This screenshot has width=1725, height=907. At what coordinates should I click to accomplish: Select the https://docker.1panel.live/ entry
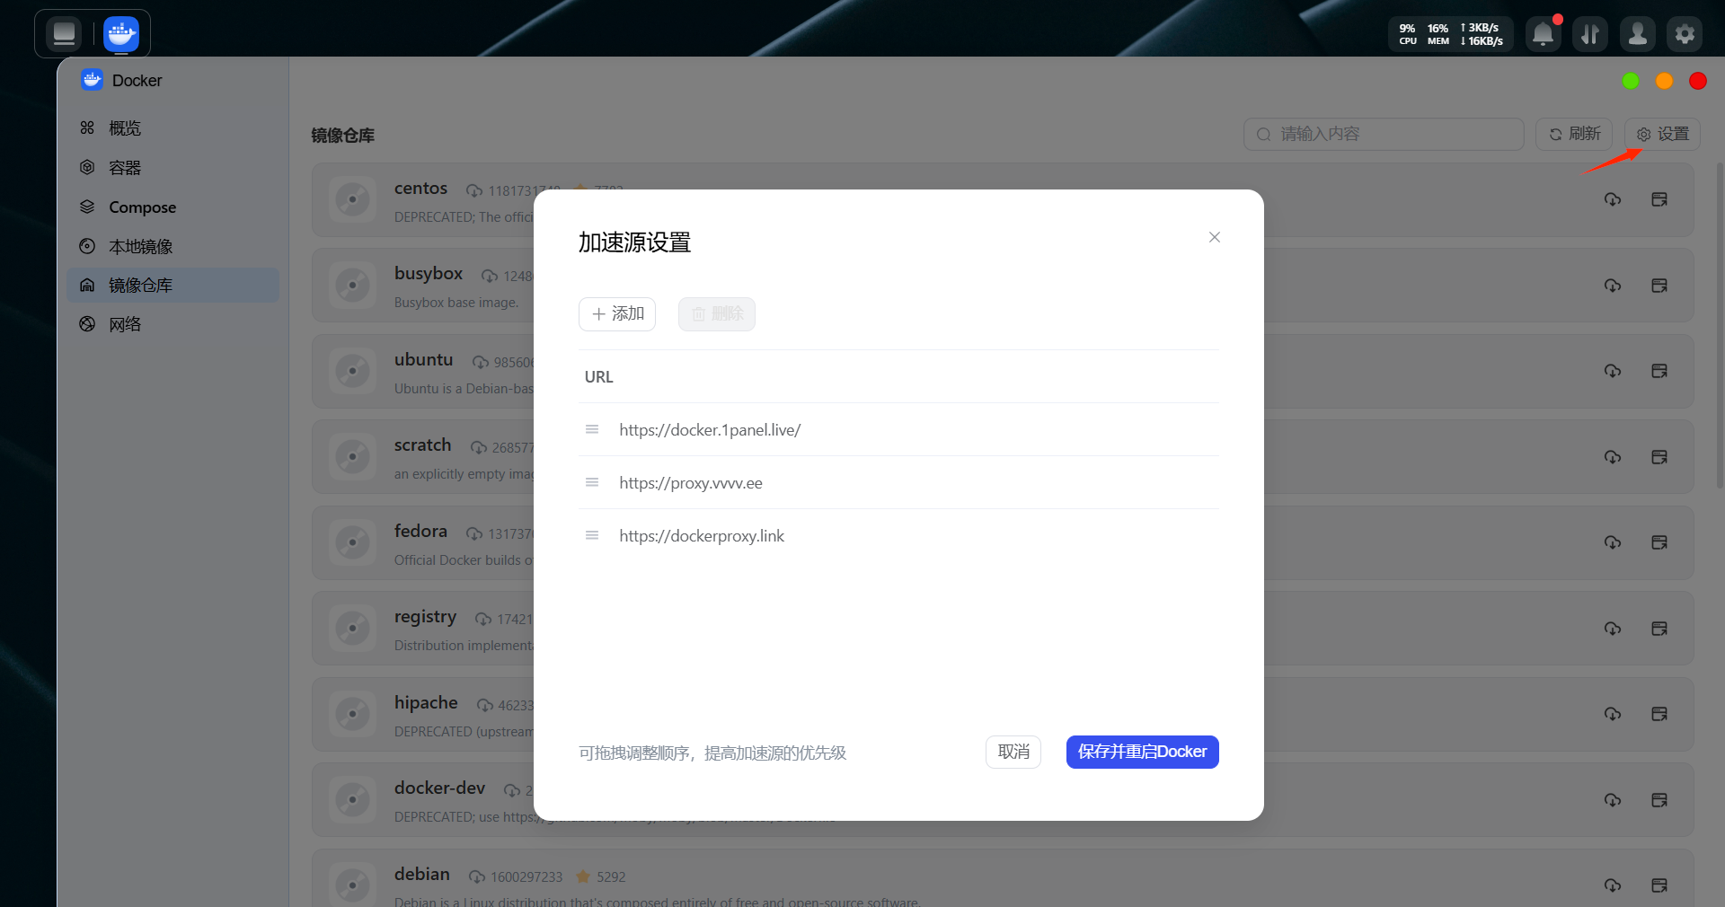point(710,430)
